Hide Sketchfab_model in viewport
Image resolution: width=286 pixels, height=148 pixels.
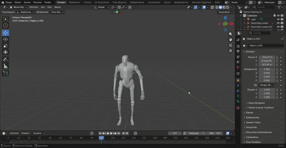278,23
